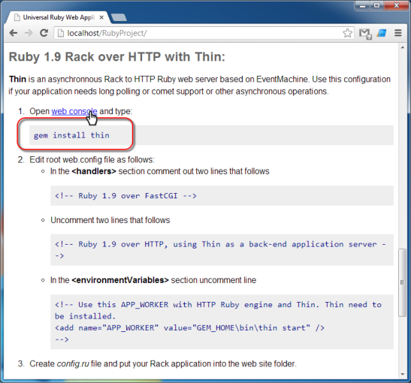Click the bold <handlers> text
Viewport: 411px width, 383px height.
tap(94, 171)
